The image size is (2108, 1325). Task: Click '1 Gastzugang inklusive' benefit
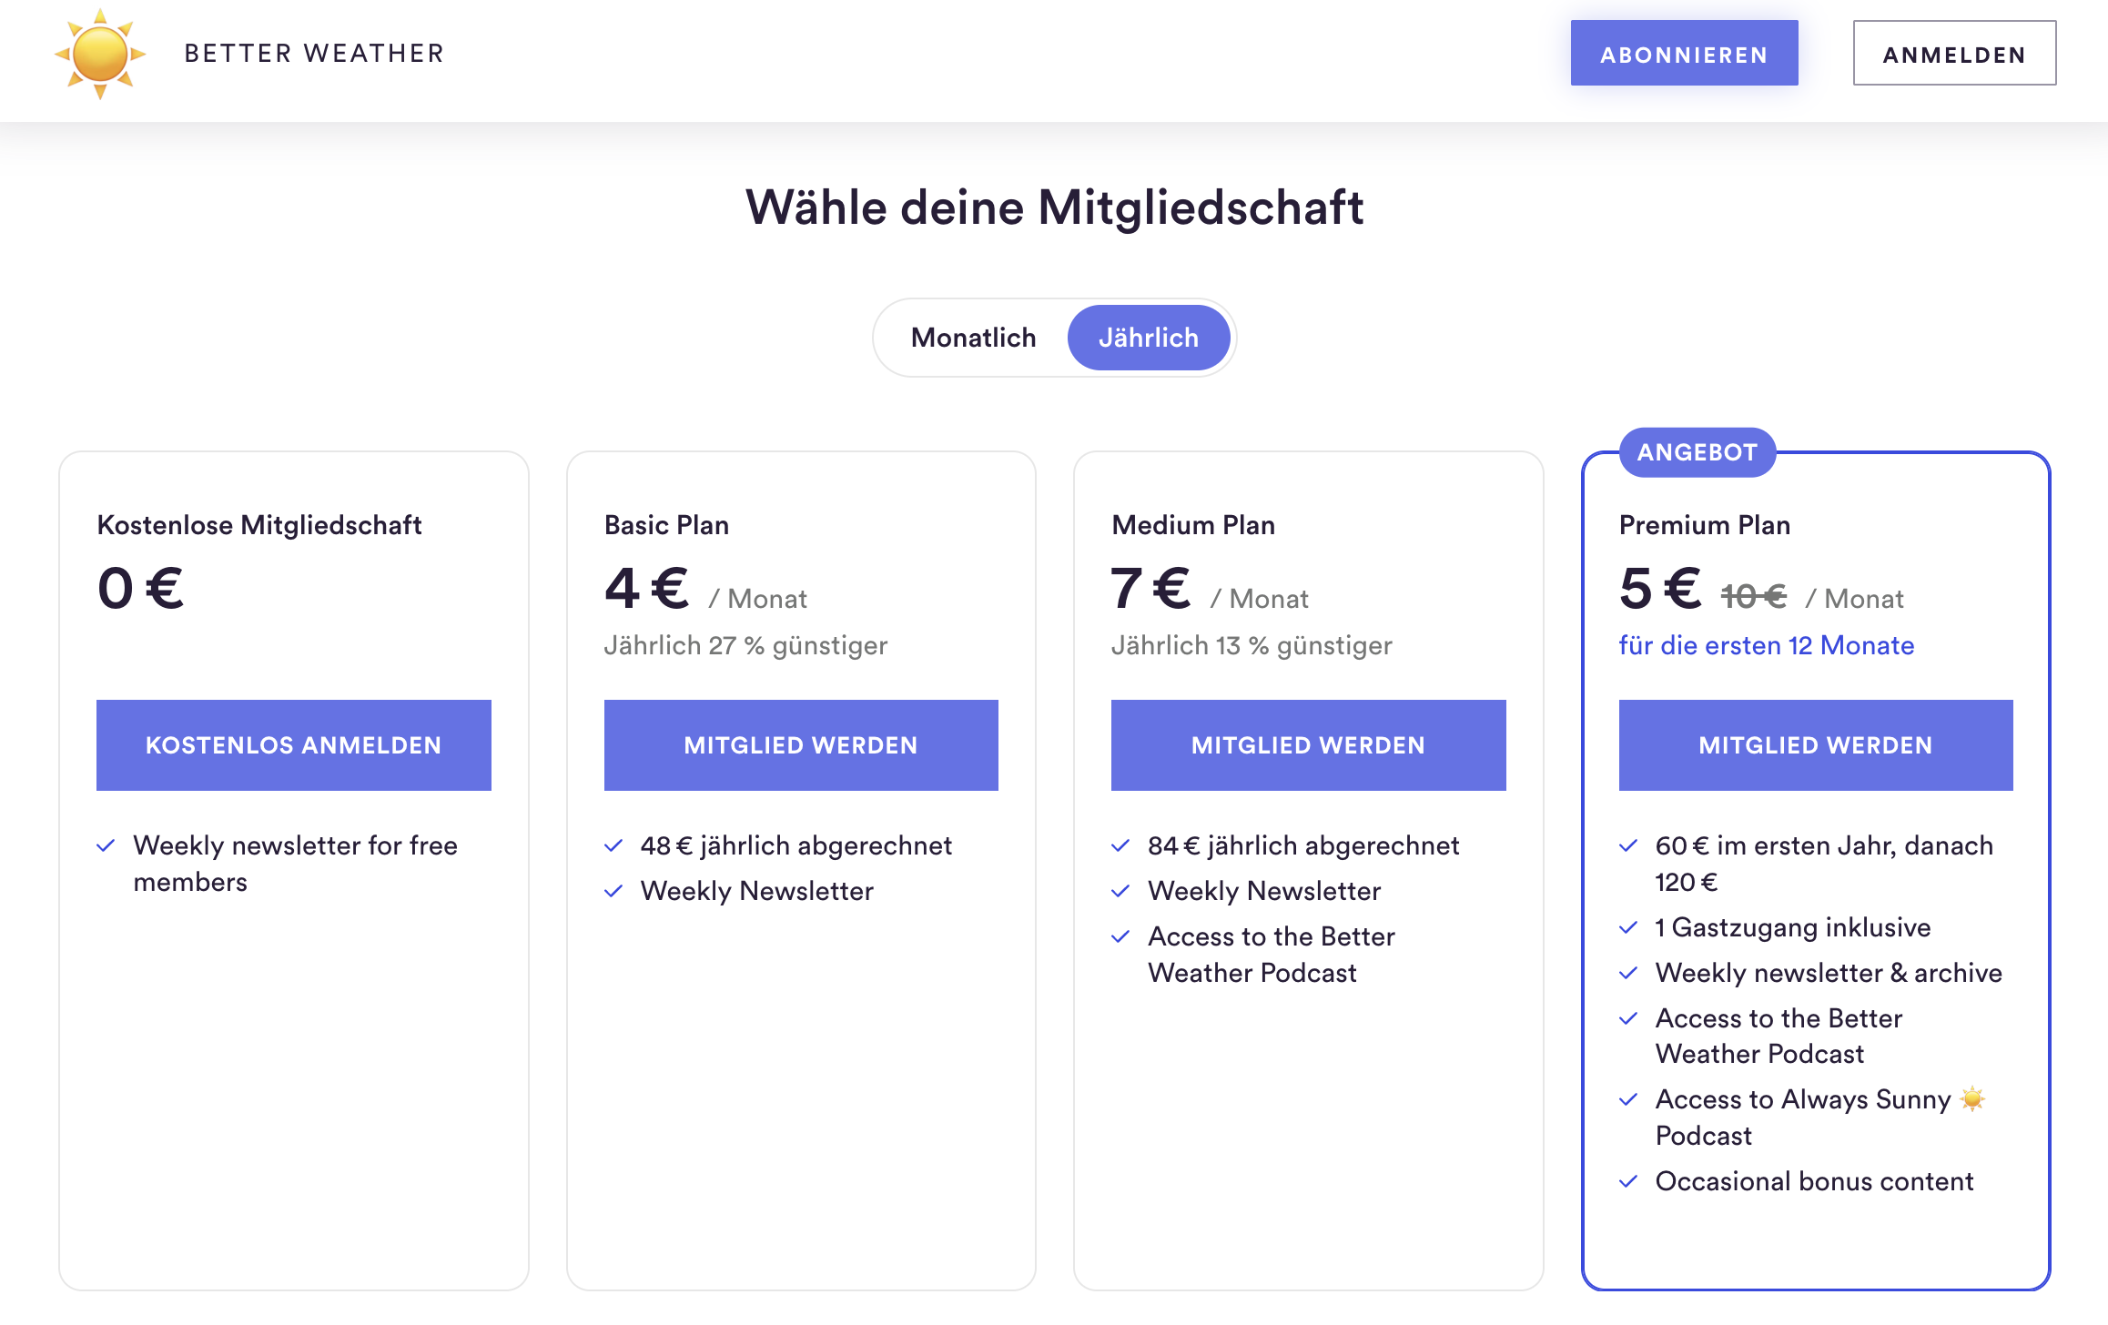point(1793,927)
